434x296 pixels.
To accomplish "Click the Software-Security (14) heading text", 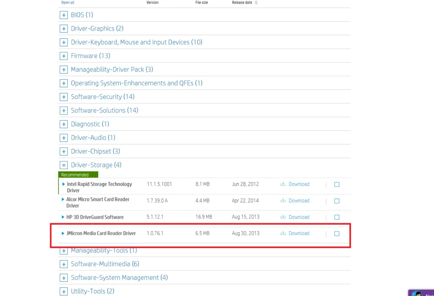I will 103,97.
